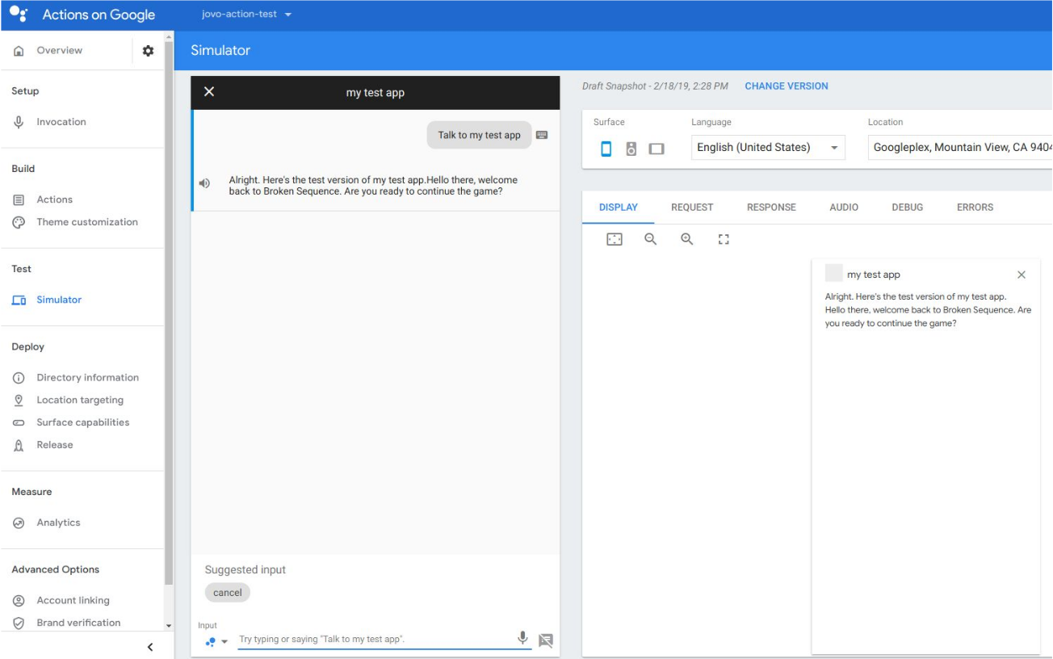The image size is (1053, 659).
Task: Close the my test app display card
Action: click(x=1022, y=275)
